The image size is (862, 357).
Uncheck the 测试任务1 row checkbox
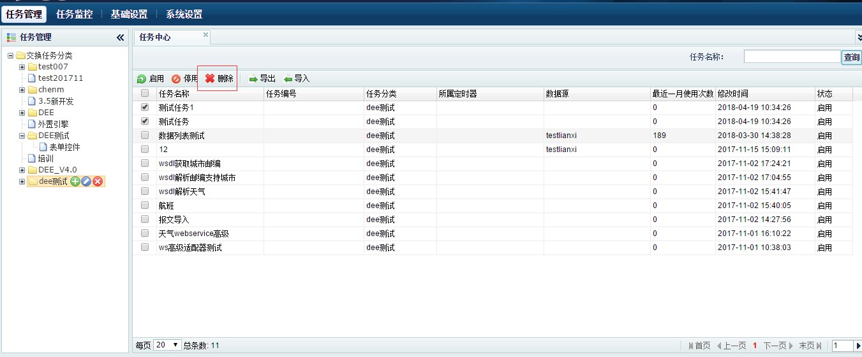tap(145, 107)
